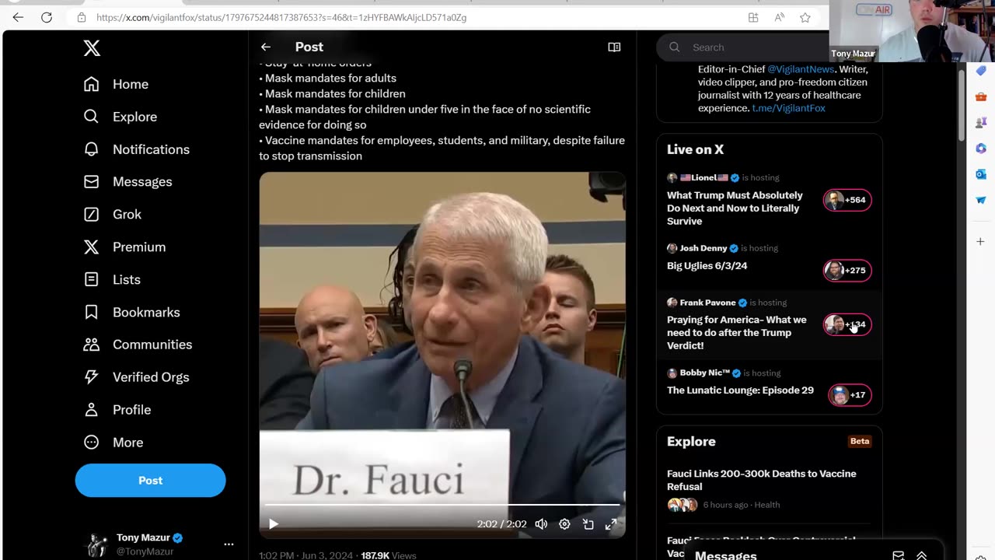This screenshot has width=995, height=560.
Task: Open Fauci Links 200-300k Deaths story
Action: [x=762, y=480]
